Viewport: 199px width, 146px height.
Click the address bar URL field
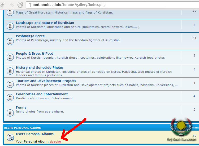[x=106, y=5]
